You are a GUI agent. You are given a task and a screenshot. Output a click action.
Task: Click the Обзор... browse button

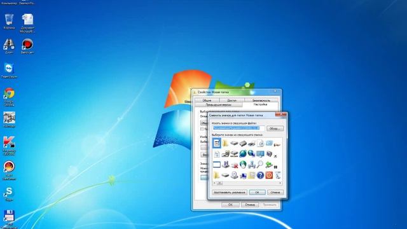(275, 128)
